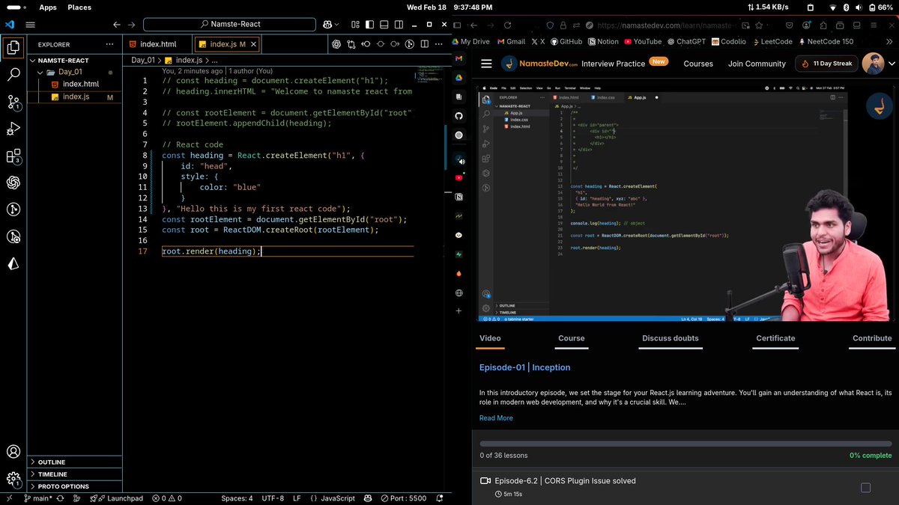Collapse the NAMSTE-REACT root folder
The image size is (899, 505).
click(x=74, y=60)
